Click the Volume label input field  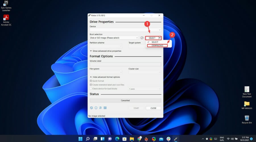(x=125, y=64)
